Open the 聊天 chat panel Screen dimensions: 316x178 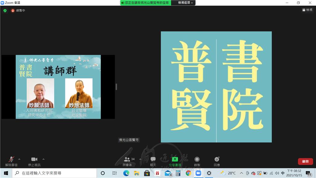[153, 161]
